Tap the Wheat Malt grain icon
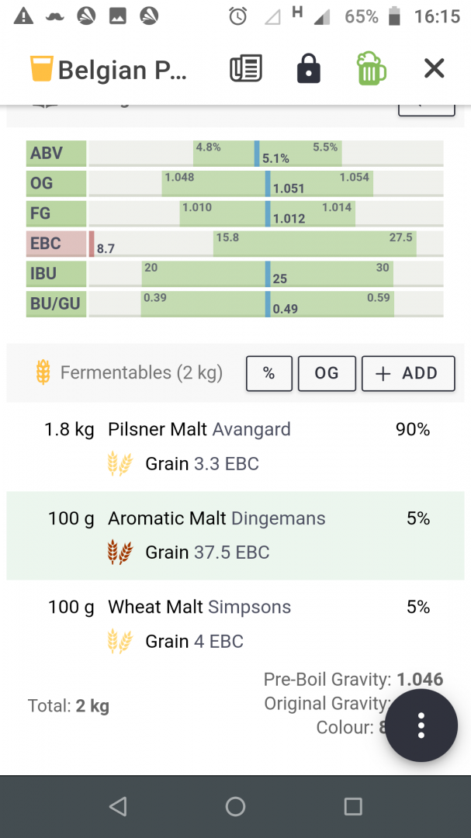The height and width of the screenshot is (838, 471). pos(119,642)
